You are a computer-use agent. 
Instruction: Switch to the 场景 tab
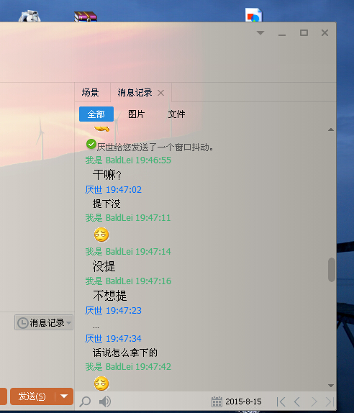91,92
